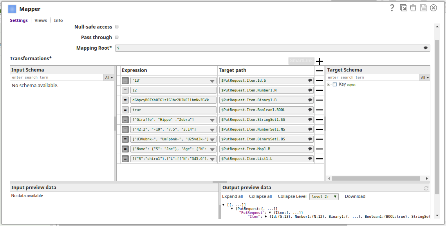Viewport: 446px width, 226px height.
Task: Switch to the Info tab
Action: [x=58, y=20]
